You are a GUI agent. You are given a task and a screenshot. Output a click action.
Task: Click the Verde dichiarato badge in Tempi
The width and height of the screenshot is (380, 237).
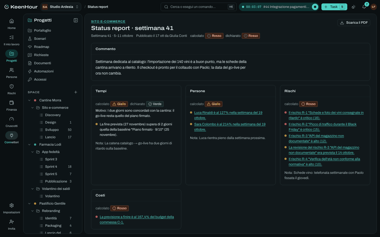click(x=155, y=104)
